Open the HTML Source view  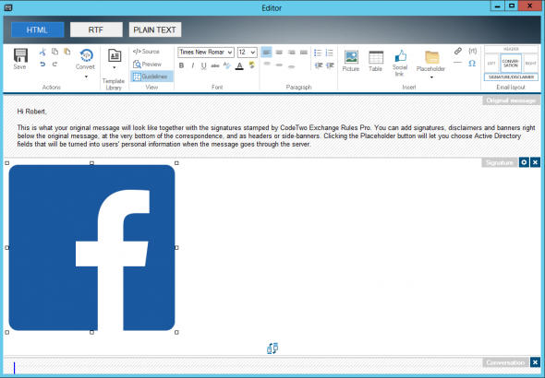click(146, 52)
